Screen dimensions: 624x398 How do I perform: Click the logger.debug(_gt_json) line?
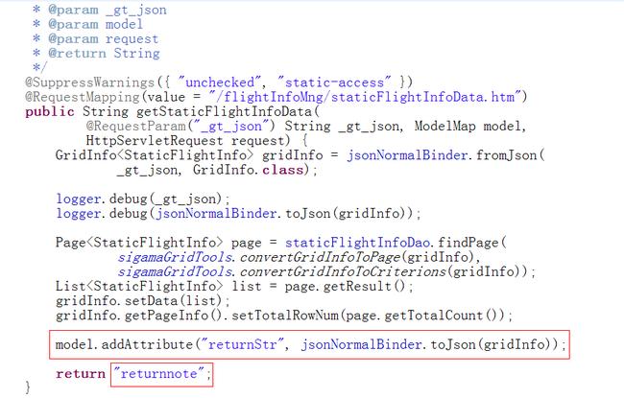143,199
